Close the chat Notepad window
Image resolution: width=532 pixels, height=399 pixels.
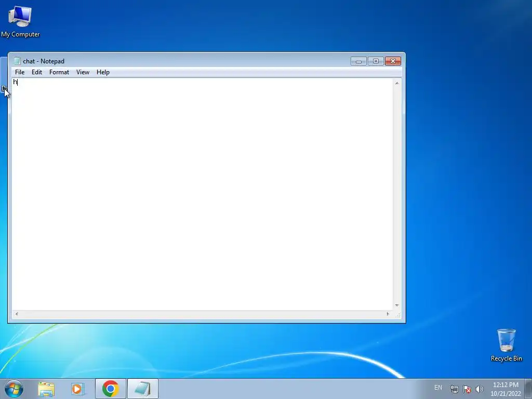[393, 61]
